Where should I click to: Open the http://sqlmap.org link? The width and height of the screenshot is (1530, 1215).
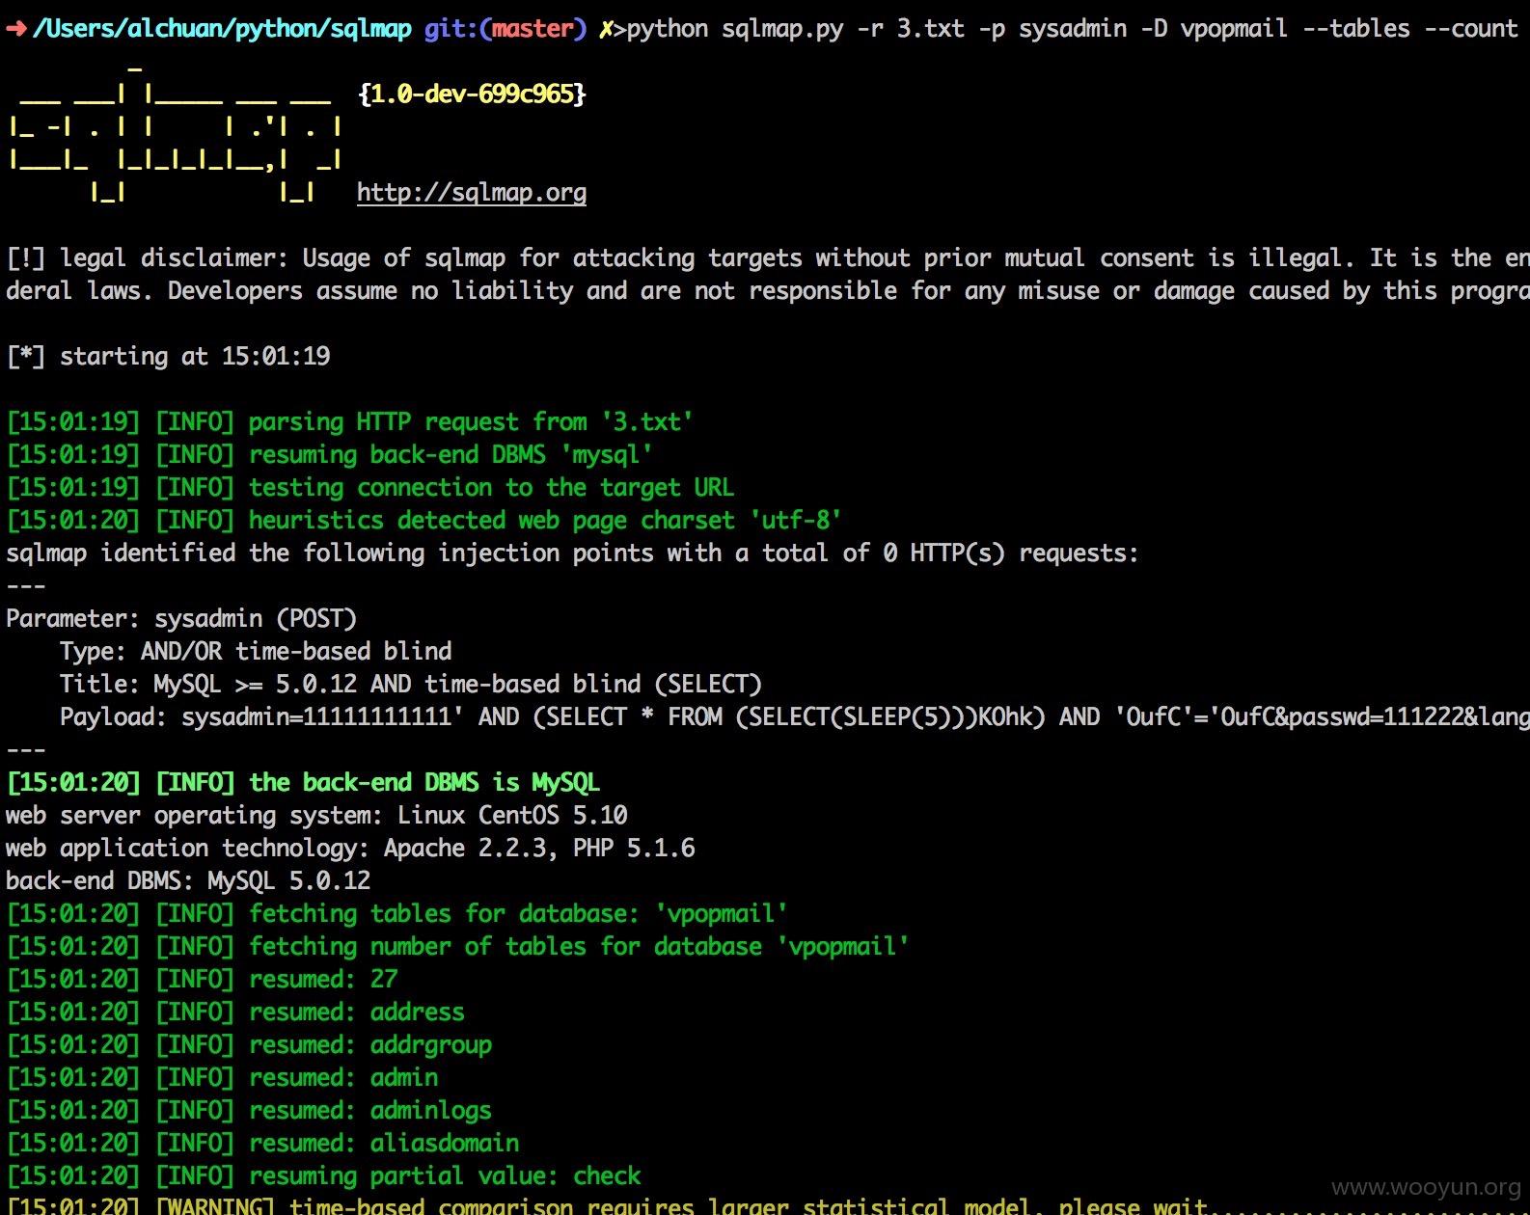click(471, 193)
